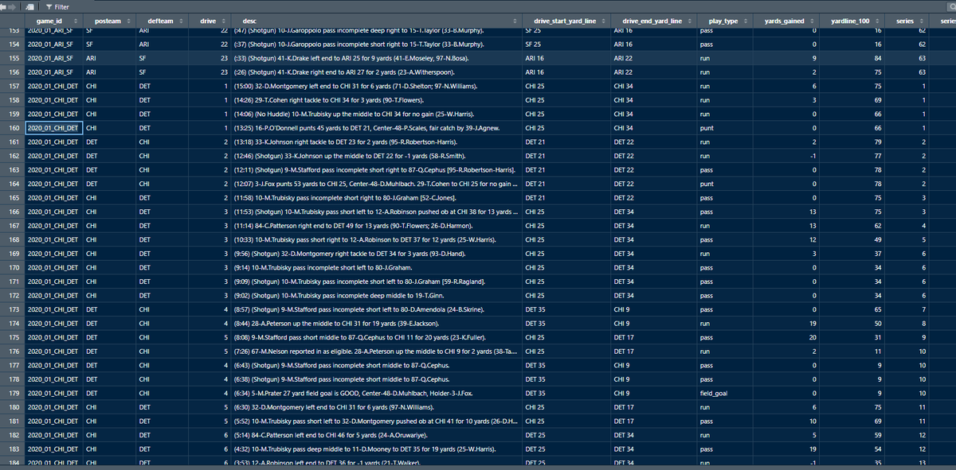
Task: Select row number 183
Action: 12,450
